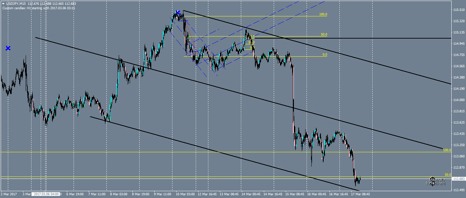
Task: Click the lower 100.0 level label on right
Action: (x=446, y=150)
